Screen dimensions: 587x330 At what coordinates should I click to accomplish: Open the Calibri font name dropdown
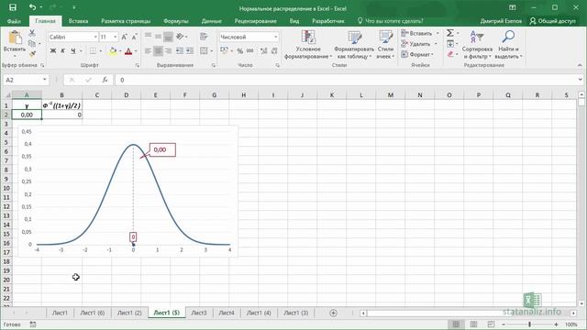click(95, 37)
